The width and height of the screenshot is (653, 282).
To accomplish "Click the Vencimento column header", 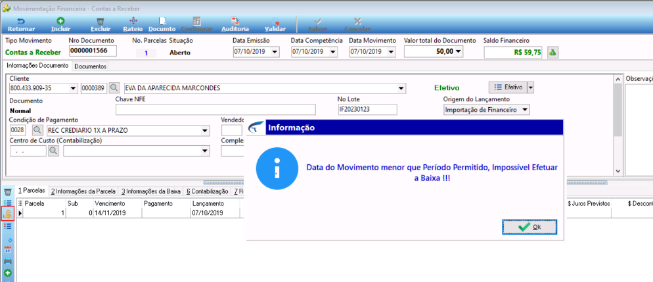I will [117, 203].
